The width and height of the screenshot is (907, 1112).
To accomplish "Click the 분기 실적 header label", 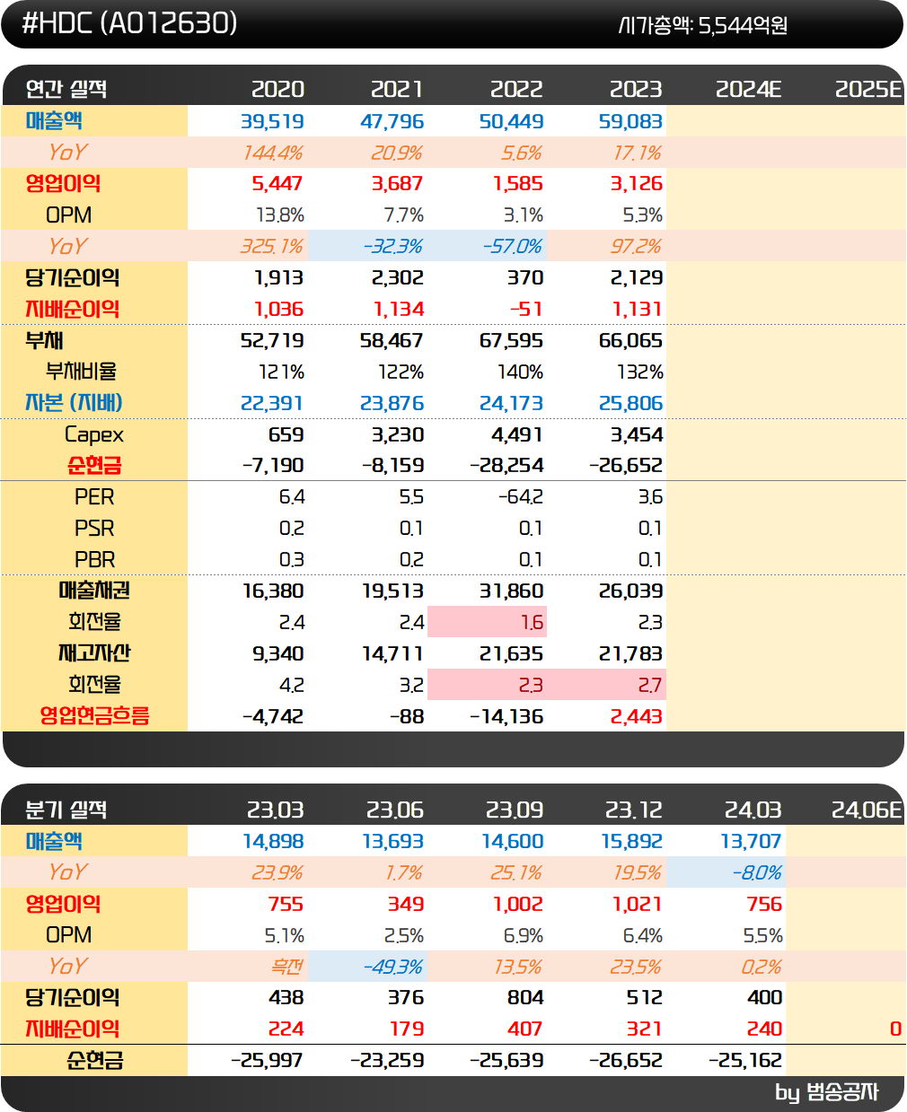I will (x=66, y=810).
